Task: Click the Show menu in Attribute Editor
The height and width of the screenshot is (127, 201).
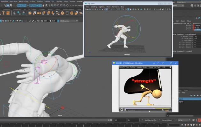Action: 189,21
